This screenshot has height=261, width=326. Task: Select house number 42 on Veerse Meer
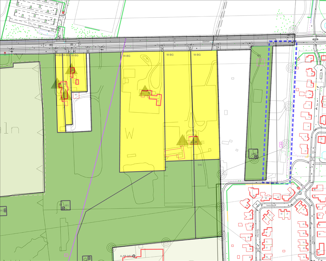click(x=278, y=197)
